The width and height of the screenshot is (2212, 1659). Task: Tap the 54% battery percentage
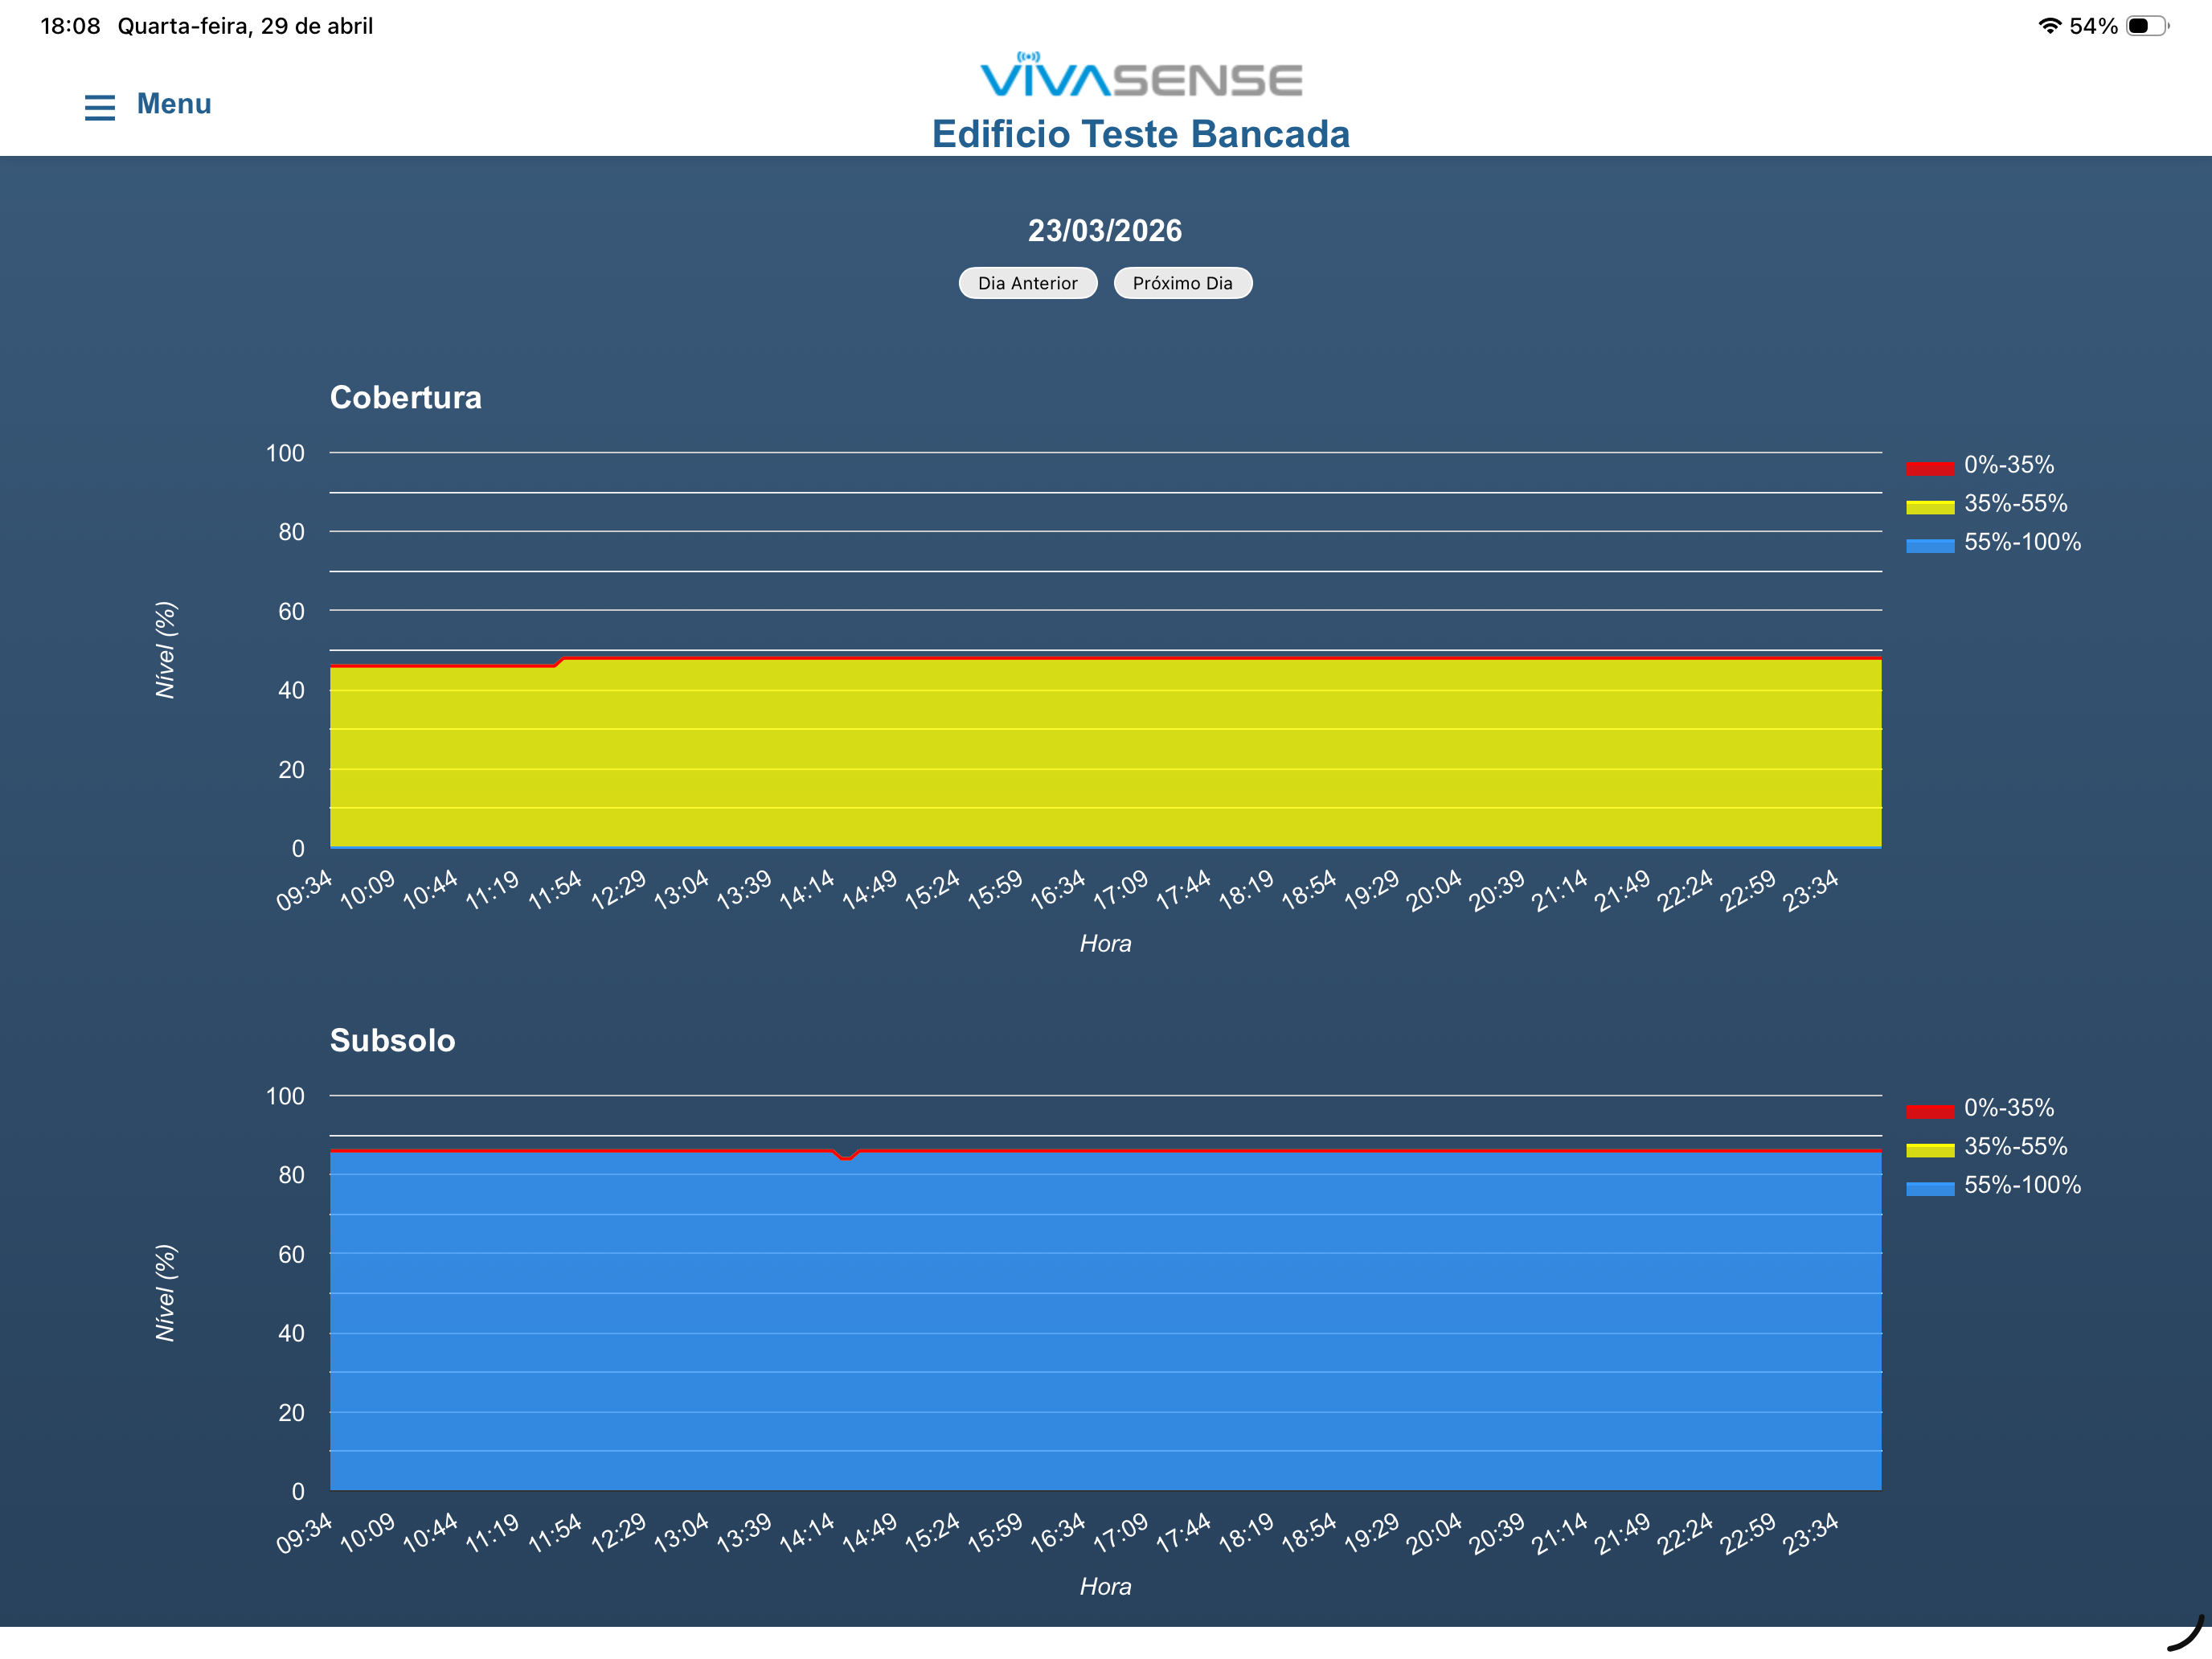point(2093,26)
